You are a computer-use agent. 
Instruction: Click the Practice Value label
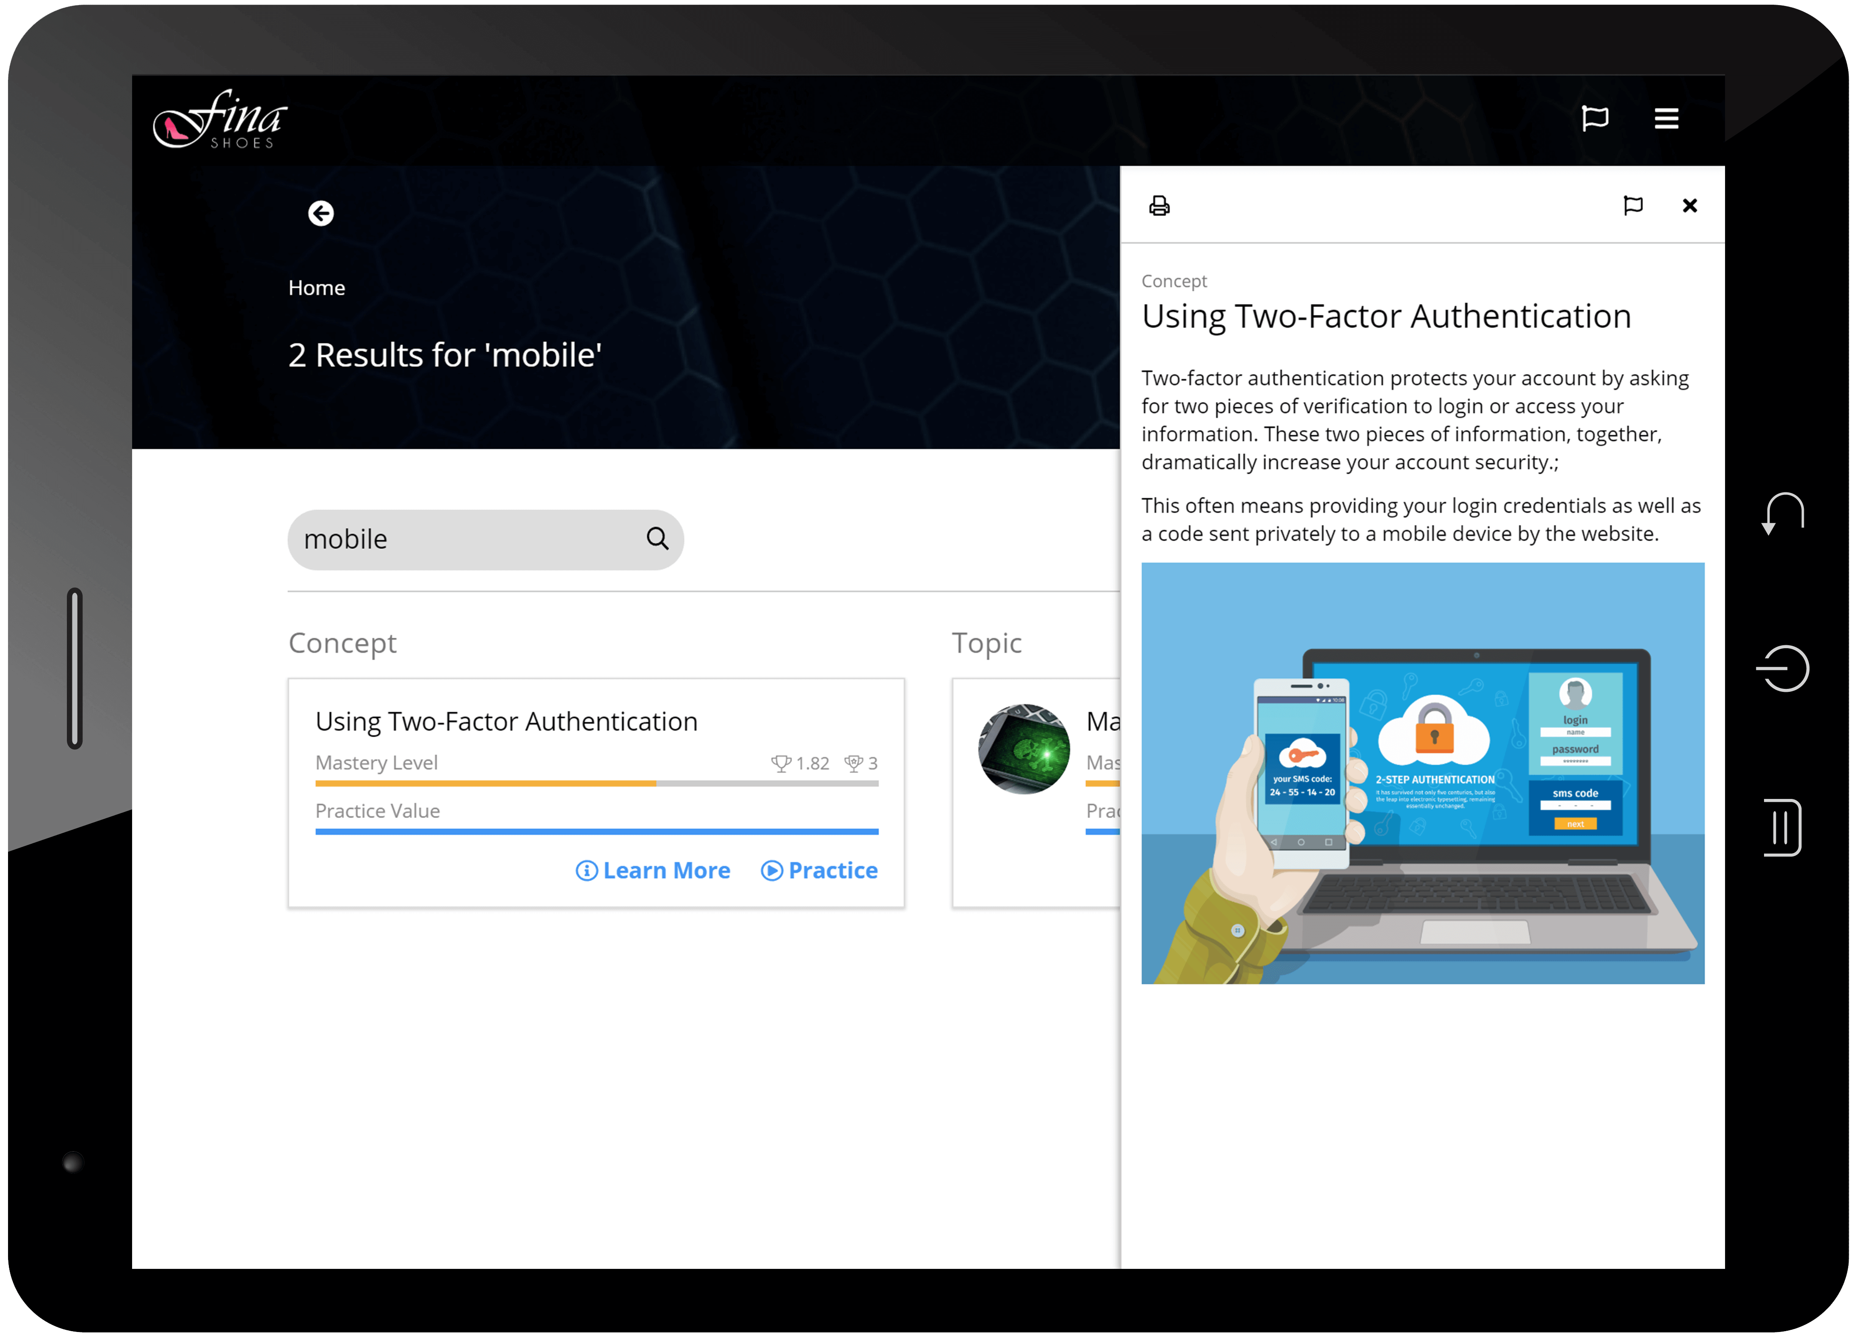click(x=377, y=811)
